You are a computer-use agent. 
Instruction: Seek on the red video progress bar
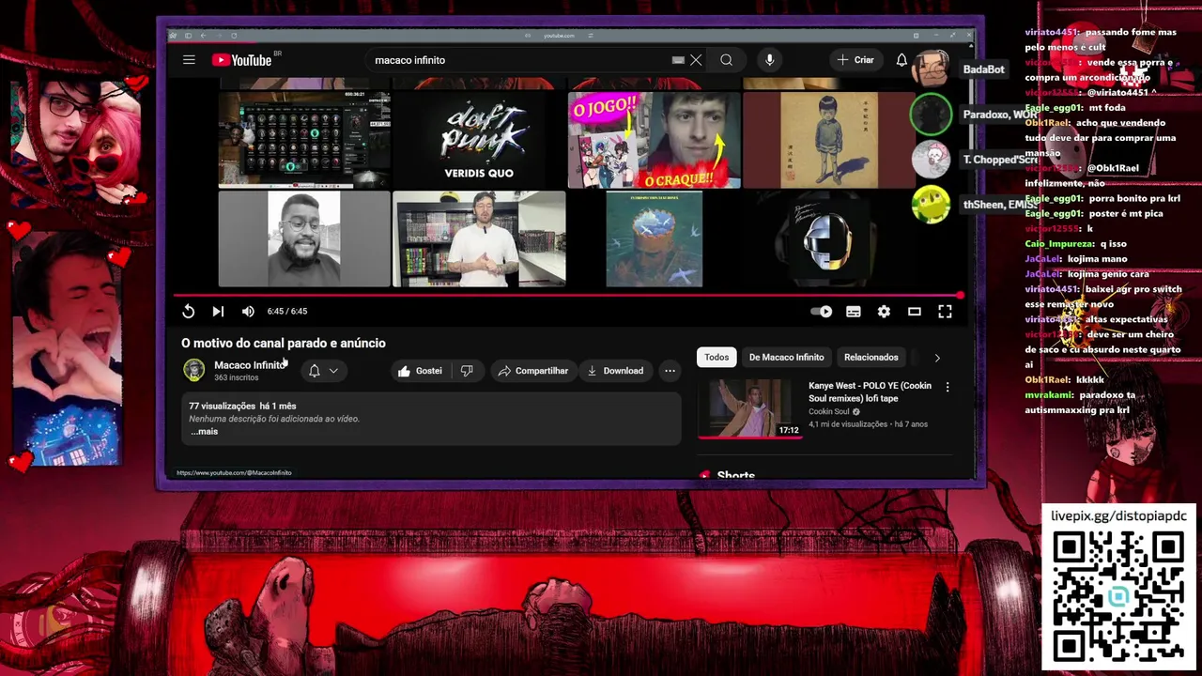pyautogui.click(x=567, y=296)
